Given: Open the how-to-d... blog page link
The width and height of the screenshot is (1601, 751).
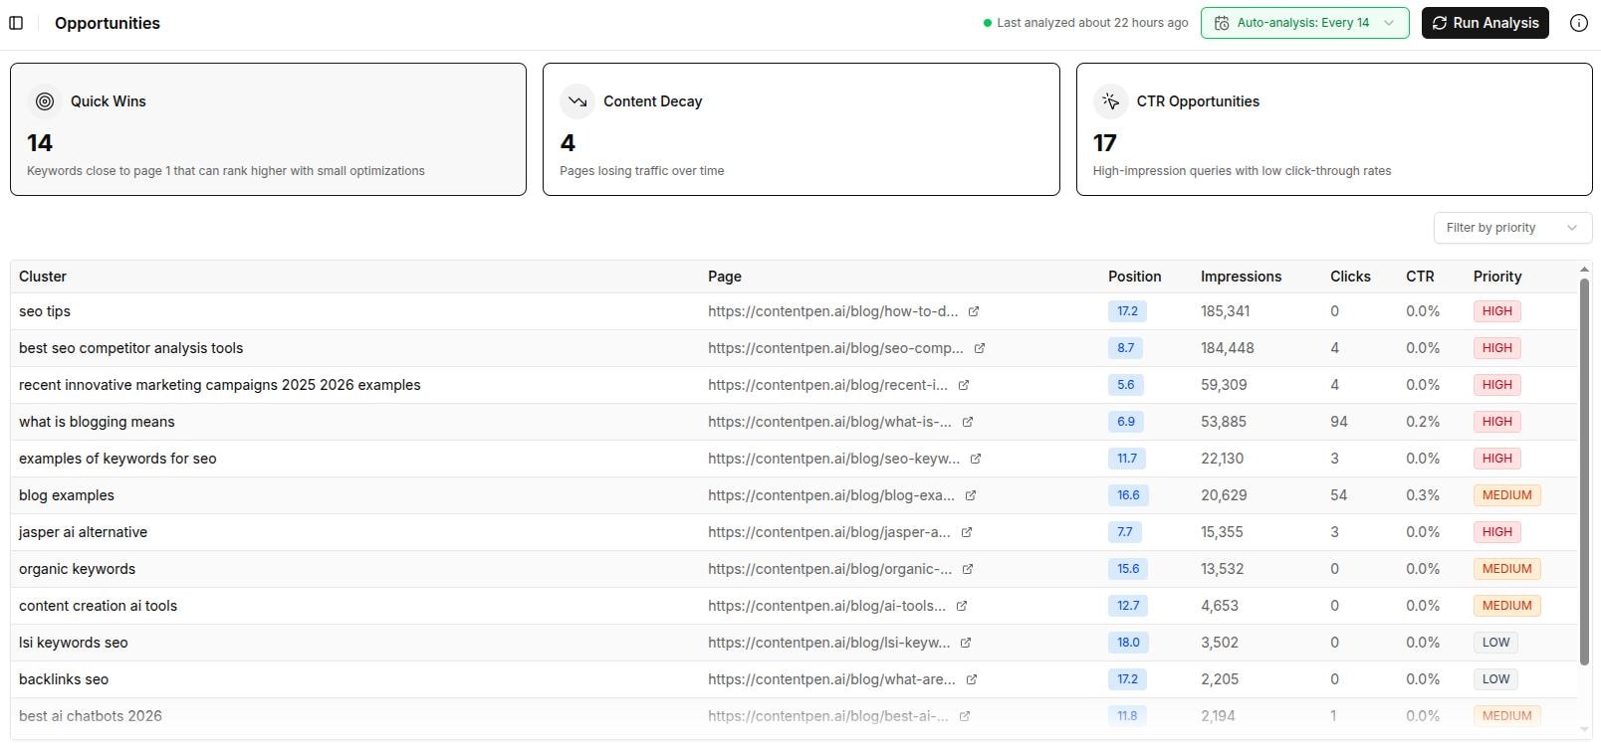Looking at the screenshot, I should click(x=832, y=311).
